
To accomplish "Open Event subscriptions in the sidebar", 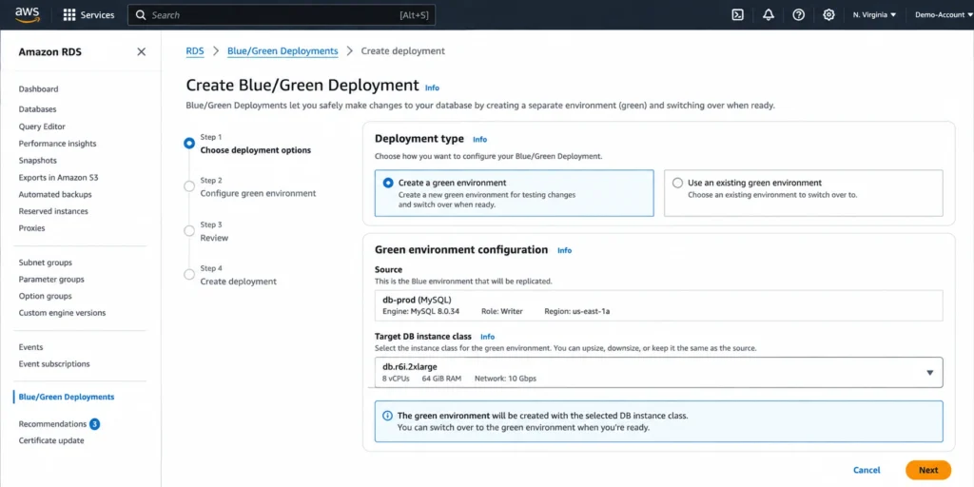I will 54,364.
